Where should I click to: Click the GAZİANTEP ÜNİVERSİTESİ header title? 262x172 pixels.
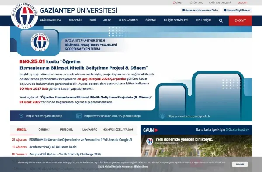[79, 10]
